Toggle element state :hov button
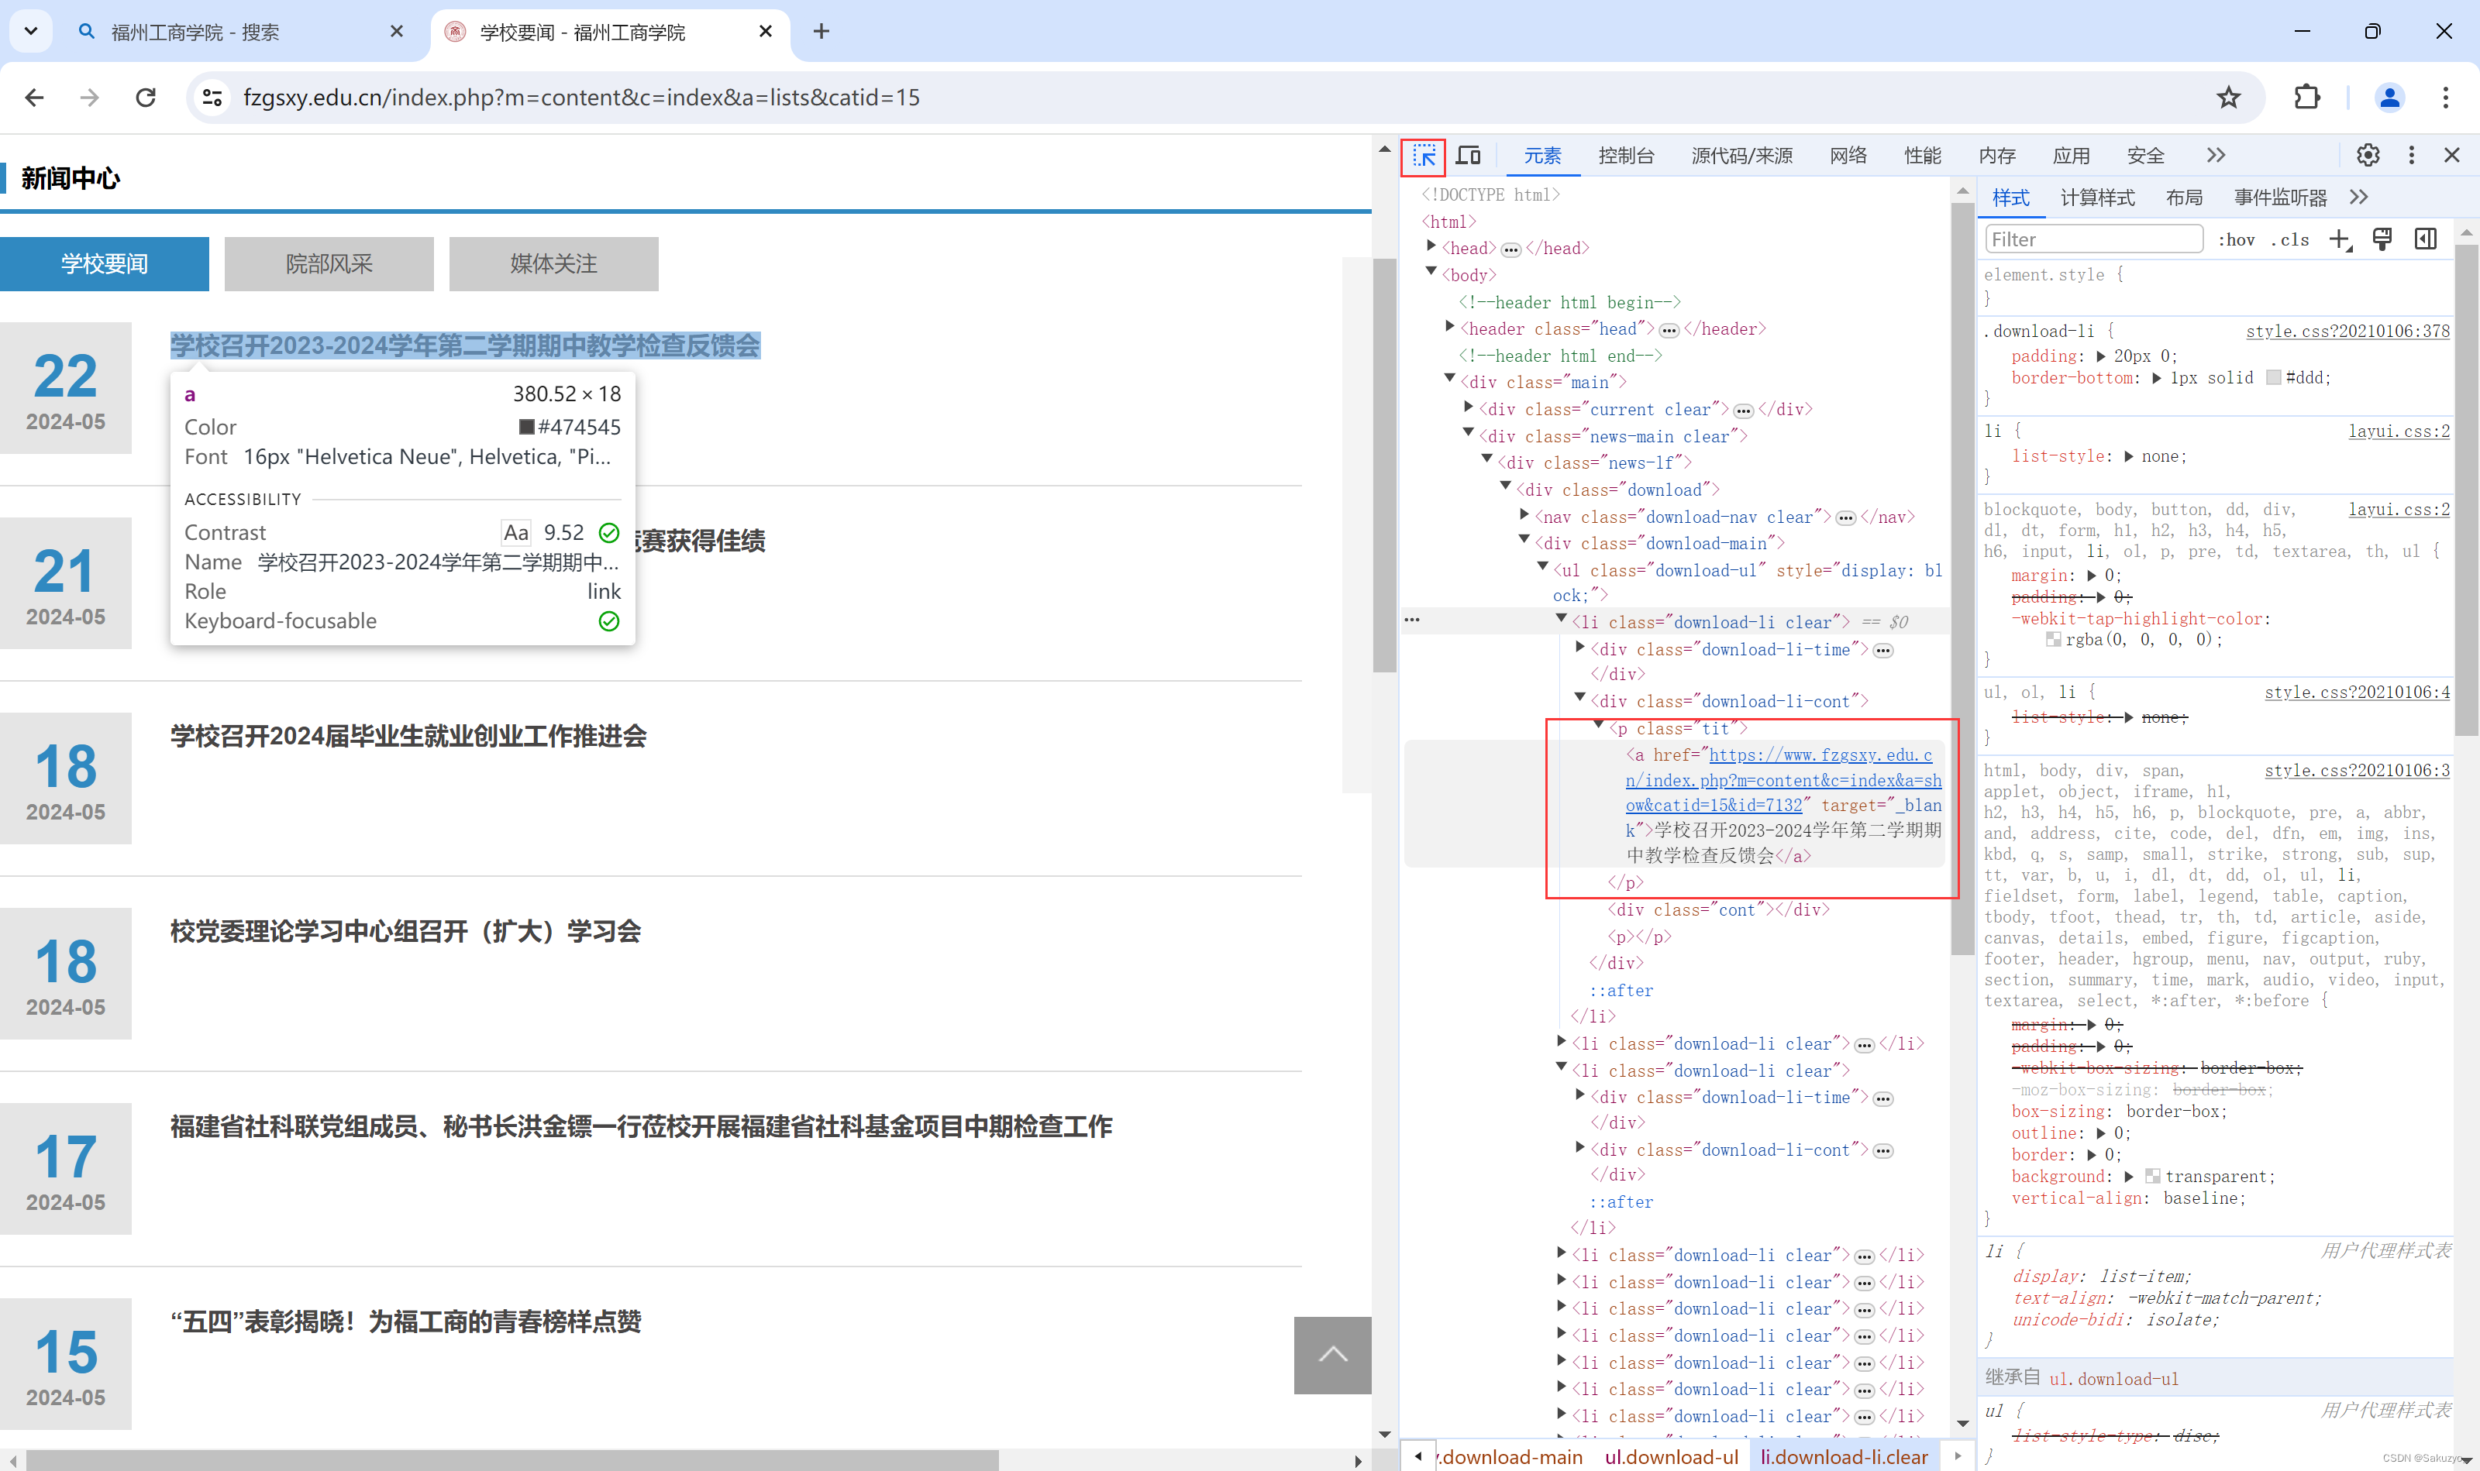Viewport: 2480px width, 1471px height. pyautogui.click(x=2237, y=240)
